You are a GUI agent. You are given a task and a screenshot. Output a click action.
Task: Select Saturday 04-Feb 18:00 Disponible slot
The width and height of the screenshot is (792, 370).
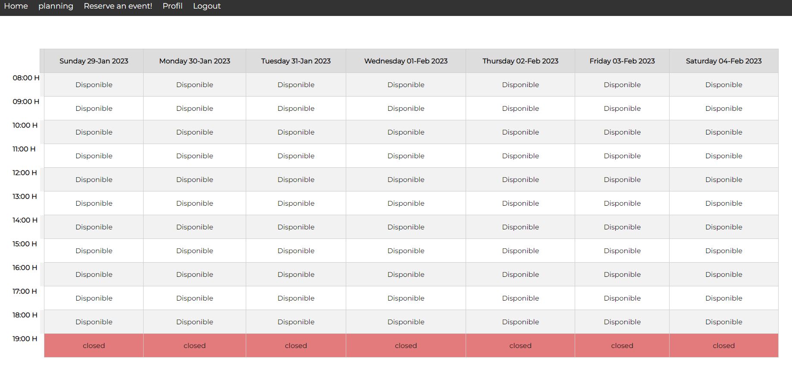723,322
